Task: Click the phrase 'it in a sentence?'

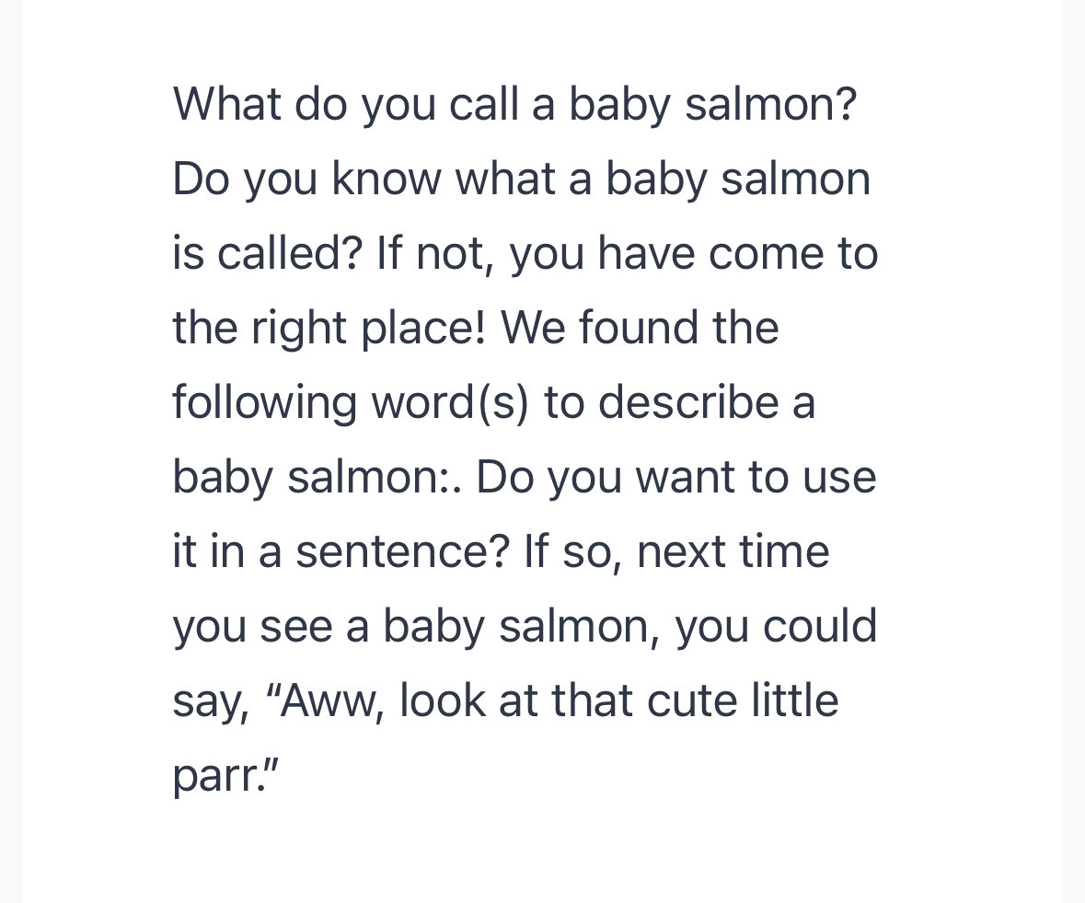Action: [x=341, y=551]
